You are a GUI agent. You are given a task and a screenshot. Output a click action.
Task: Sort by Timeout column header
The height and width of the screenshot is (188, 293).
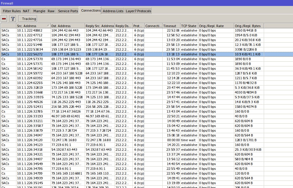(x=171, y=26)
